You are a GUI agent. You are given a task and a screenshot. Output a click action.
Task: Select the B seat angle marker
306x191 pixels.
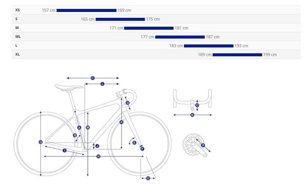pyautogui.click(x=75, y=135)
